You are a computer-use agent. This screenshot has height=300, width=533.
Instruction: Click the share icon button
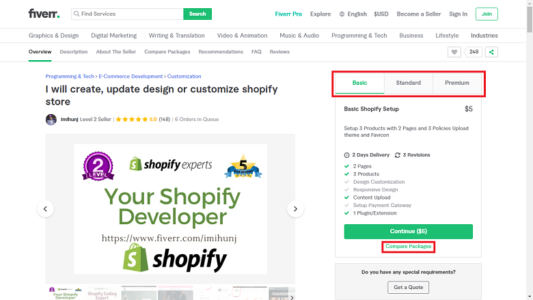(491, 52)
